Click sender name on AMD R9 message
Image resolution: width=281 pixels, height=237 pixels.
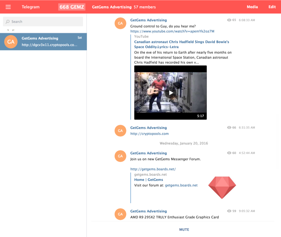tap(148, 211)
